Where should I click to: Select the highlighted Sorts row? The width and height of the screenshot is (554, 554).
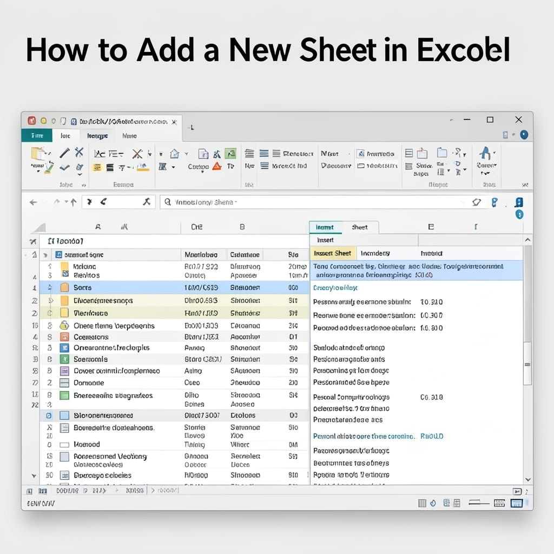click(174, 288)
